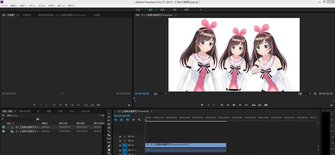Choose the Hand tool
The image size is (335, 155).
109,149
